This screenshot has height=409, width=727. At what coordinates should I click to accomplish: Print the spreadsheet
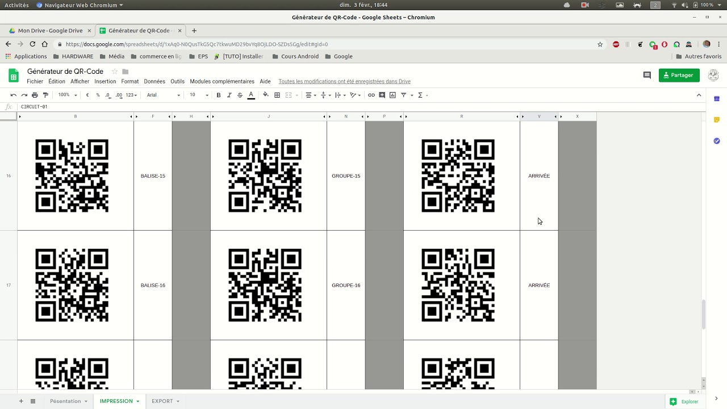coord(35,95)
